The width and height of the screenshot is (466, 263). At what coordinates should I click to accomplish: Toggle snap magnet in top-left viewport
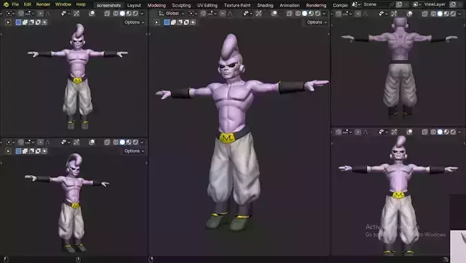tap(21, 13)
